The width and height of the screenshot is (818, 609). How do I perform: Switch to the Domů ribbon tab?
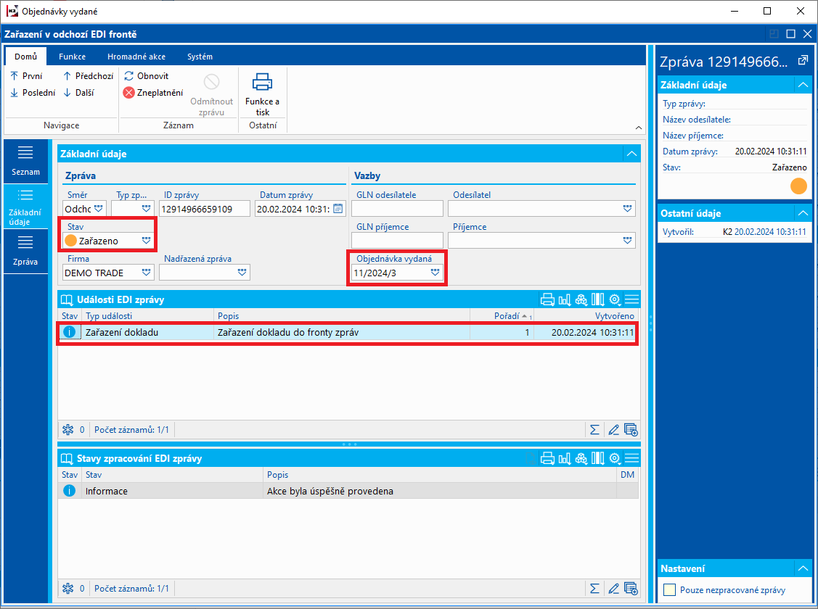25,57
